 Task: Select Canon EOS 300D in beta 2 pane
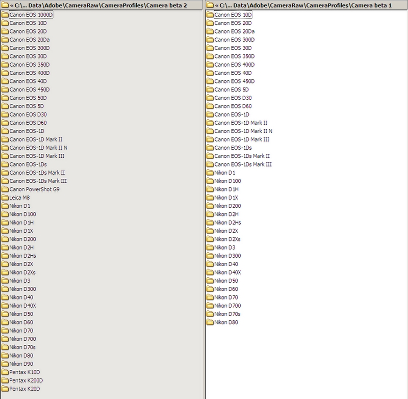point(30,48)
